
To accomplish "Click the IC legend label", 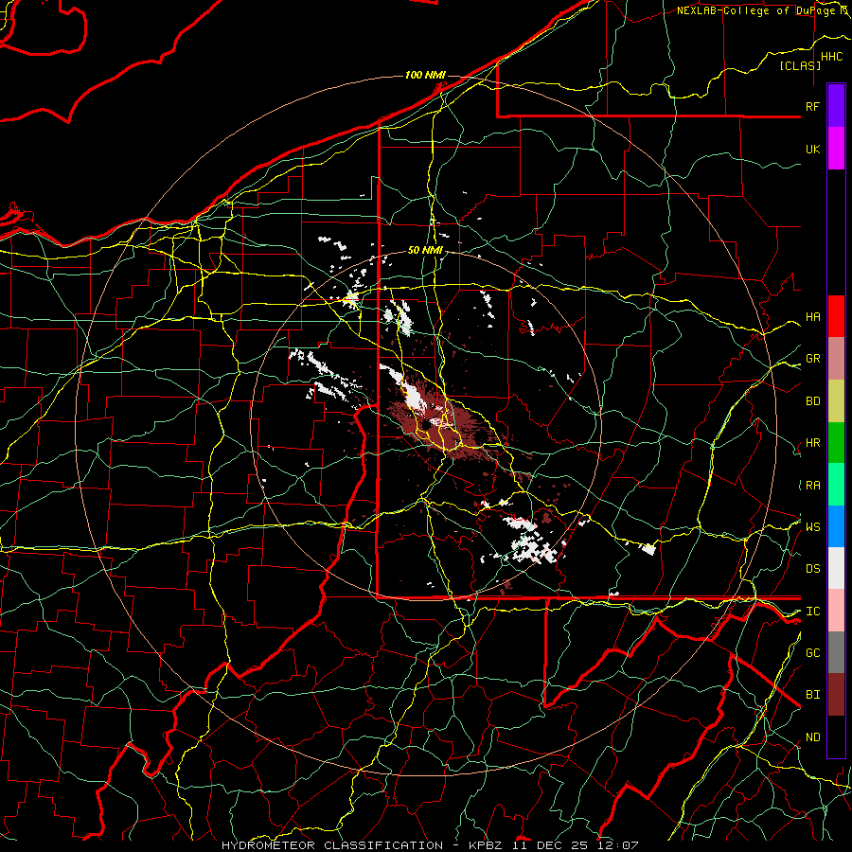I will coord(812,612).
